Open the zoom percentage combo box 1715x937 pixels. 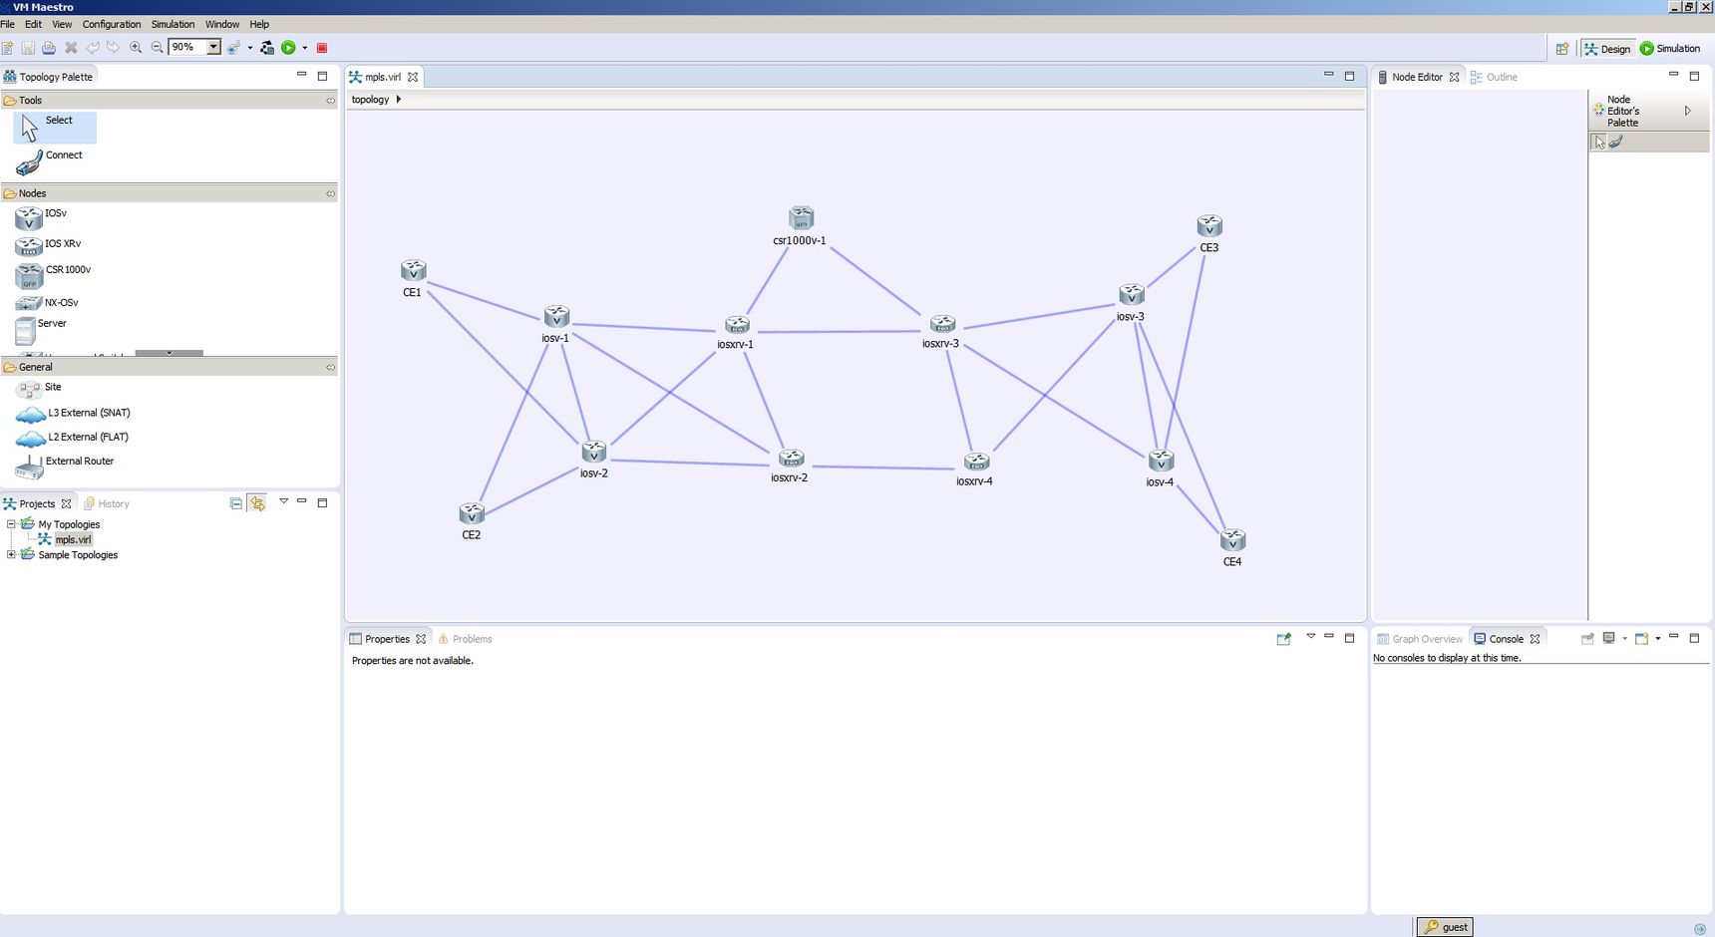point(194,47)
